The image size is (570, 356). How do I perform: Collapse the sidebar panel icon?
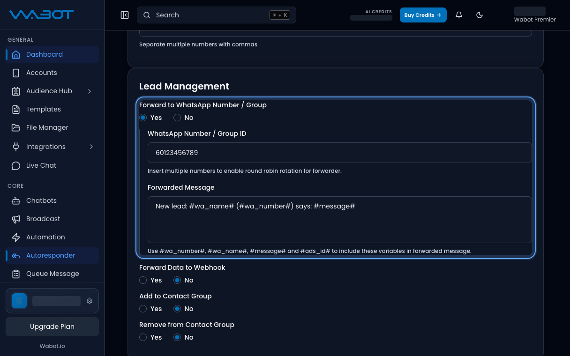coord(125,15)
